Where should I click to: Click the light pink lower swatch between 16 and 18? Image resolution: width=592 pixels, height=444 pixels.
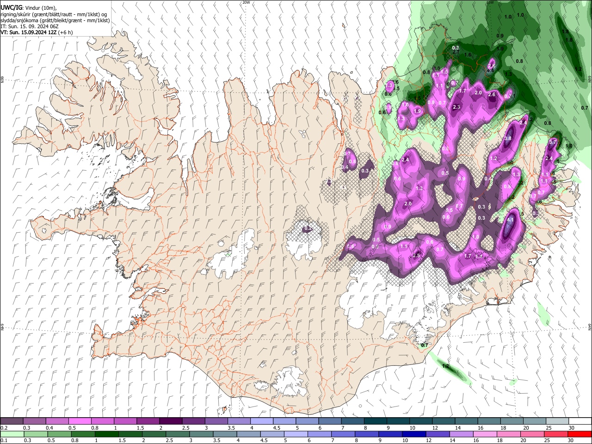click(x=485, y=434)
